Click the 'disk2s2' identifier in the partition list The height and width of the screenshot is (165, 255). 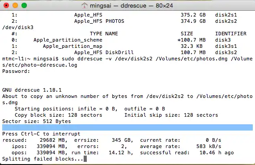(x=226, y=21)
